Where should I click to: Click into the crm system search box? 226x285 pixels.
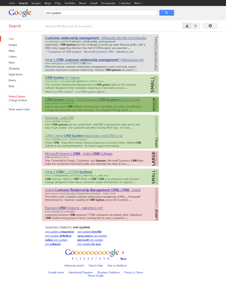(x=100, y=13)
